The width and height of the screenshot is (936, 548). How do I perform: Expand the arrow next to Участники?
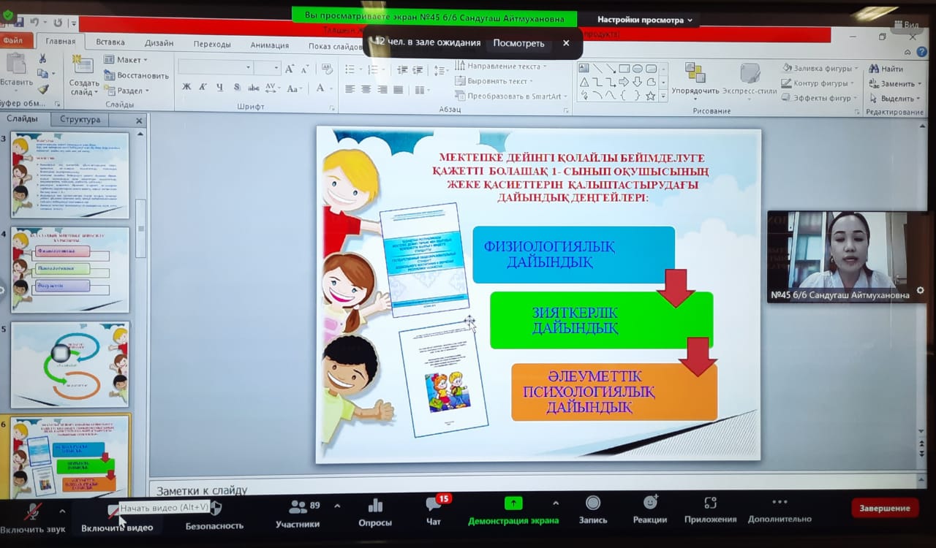[337, 506]
